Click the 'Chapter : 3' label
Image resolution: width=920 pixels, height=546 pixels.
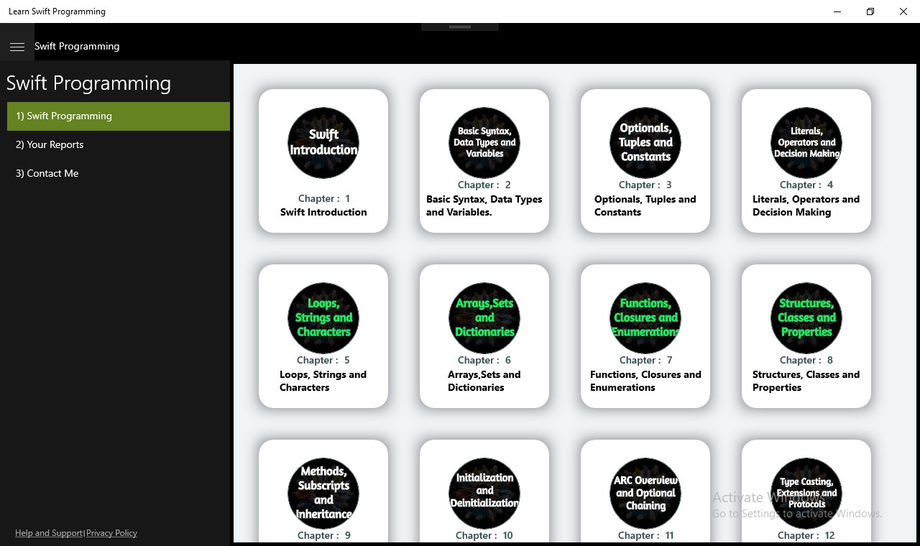click(645, 185)
